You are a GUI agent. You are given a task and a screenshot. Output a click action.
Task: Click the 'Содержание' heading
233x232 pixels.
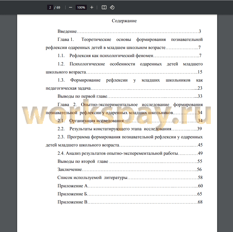coord(124,21)
